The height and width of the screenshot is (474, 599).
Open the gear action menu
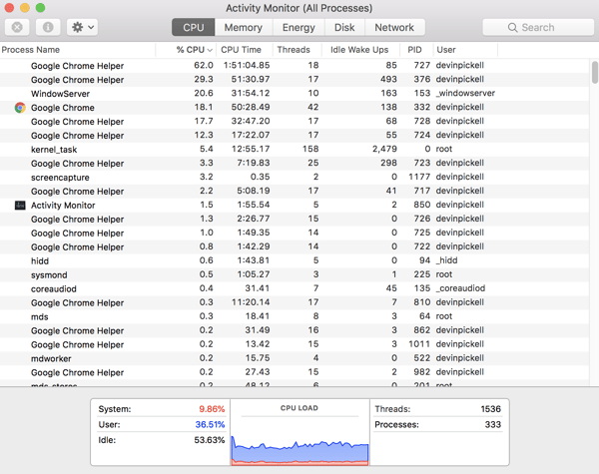tap(83, 27)
